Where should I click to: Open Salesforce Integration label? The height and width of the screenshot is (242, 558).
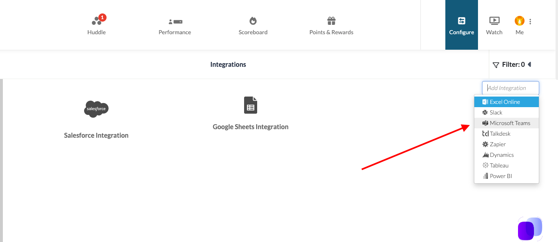(x=96, y=135)
